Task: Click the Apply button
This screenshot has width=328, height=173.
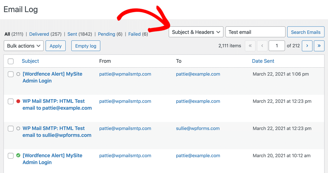Action: 56,46
